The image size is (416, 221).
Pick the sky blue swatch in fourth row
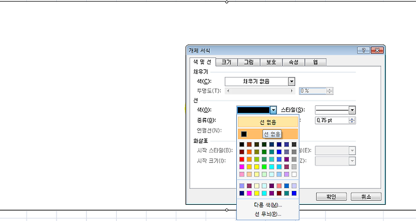[x=279, y=167]
